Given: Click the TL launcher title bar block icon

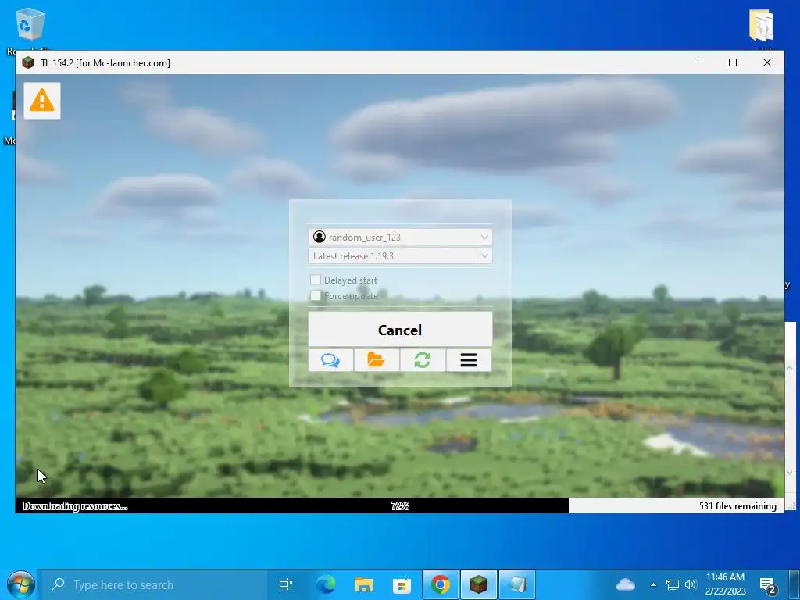Looking at the screenshot, I should coord(28,62).
